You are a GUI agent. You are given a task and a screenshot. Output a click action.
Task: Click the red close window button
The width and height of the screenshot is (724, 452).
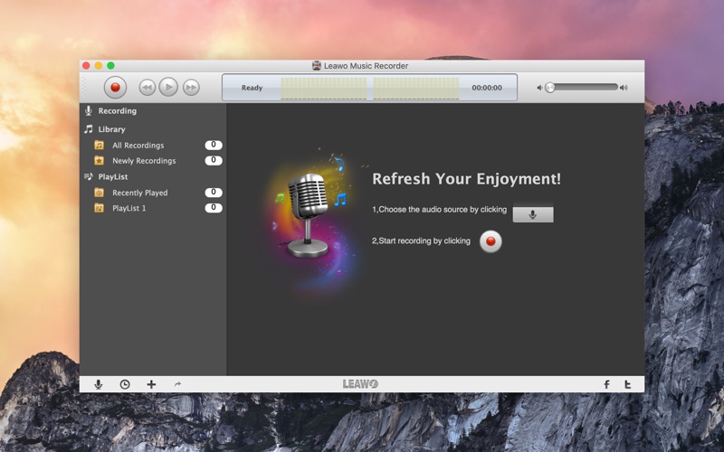pyautogui.click(x=86, y=65)
